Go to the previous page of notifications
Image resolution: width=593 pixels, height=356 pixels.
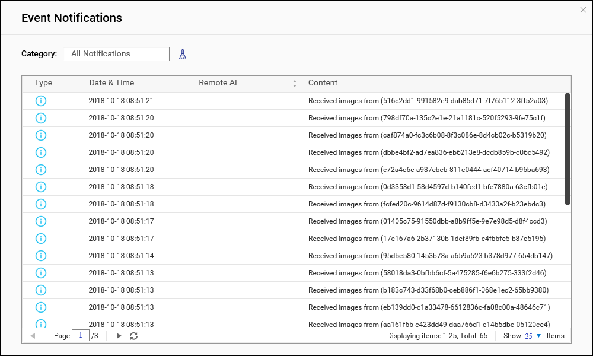(33, 336)
